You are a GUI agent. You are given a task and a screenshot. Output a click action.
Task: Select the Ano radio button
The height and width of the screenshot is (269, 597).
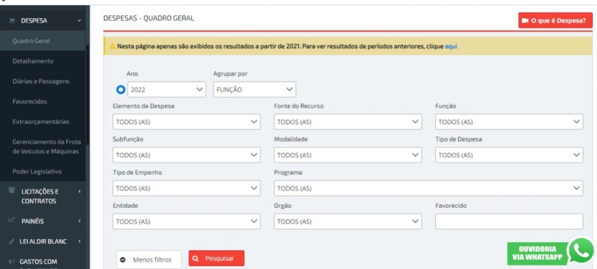click(x=121, y=90)
